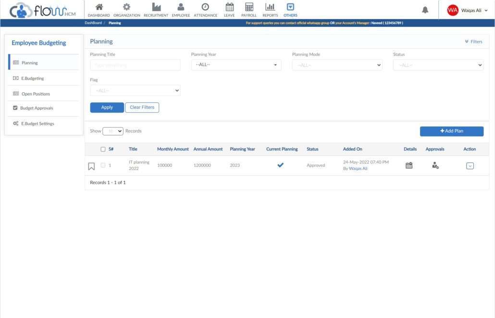Open the Payroll module icon
The image size is (495, 318).
point(248,8)
